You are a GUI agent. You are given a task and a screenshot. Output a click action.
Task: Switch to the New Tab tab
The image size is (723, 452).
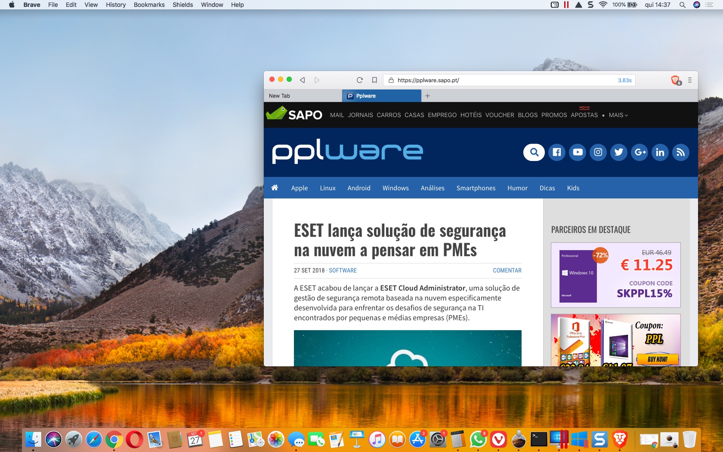pyautogui.click(x=303, y=96)
